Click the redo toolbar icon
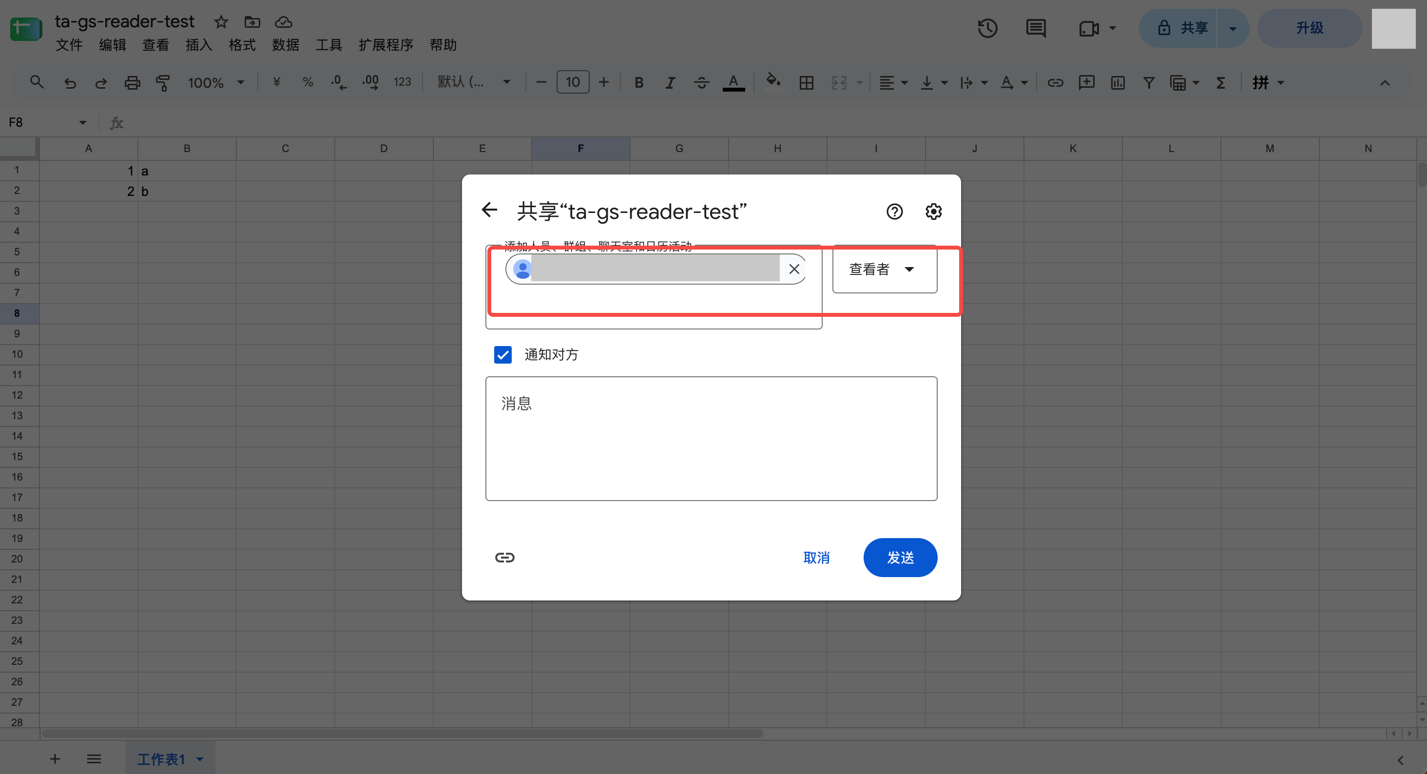This screenshot has height=774, width=1427. pos(101,83)
